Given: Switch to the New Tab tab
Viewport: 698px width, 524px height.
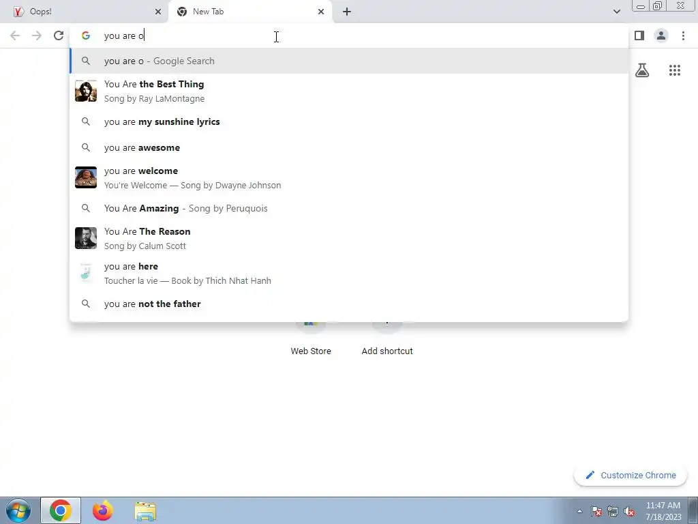Looking at the screenshot, I should click(x=250, y=12).
